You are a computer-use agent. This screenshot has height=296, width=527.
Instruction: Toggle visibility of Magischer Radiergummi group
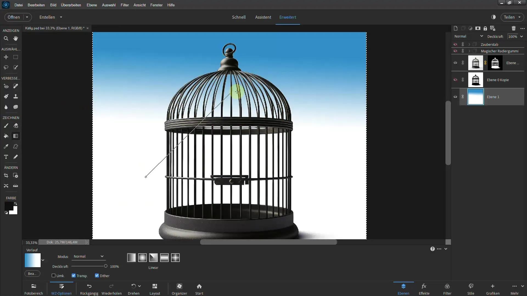455,51
